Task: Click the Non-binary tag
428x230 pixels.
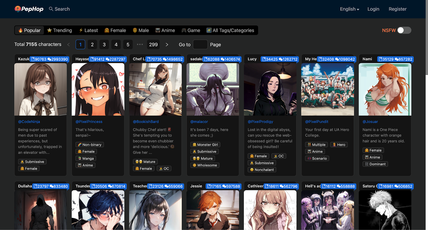Action: pos(90,145)
